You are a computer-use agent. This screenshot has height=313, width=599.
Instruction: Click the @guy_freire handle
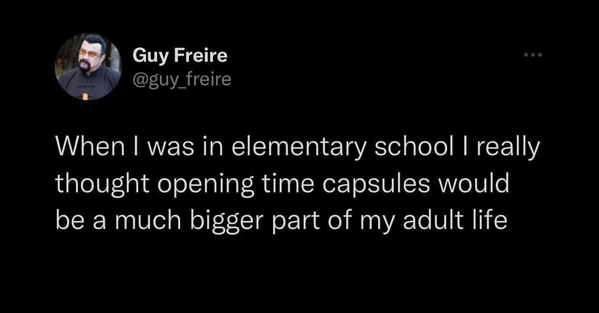[x=182, y=79]
